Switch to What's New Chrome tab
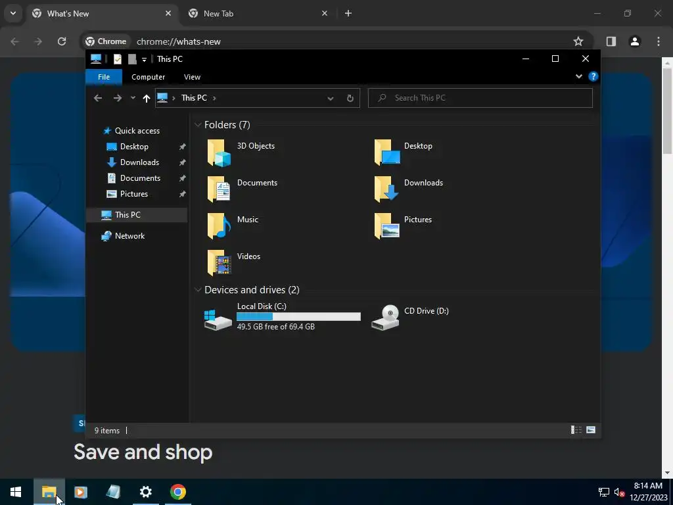Viewport: 673px width, 505px height. tap(102, 13)
